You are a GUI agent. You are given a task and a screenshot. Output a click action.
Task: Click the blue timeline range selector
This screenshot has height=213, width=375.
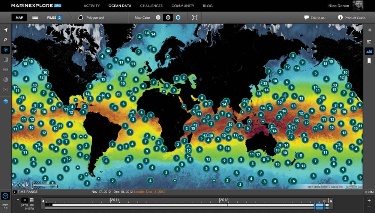pyautogui.click(x=319, y=206)
